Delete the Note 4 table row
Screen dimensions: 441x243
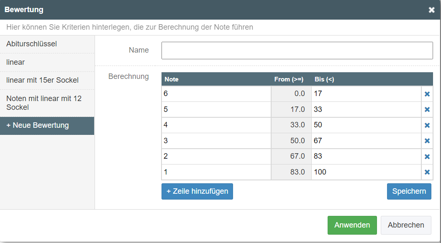[x=427, y=125]
